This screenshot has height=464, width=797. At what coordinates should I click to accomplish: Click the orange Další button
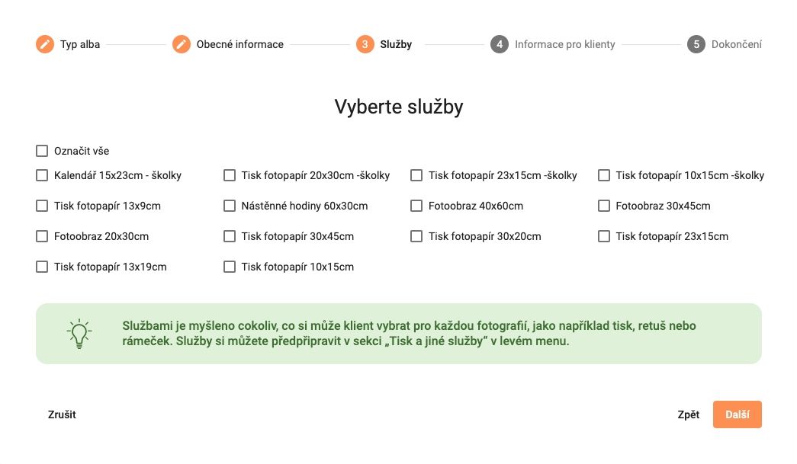[x=737, y=414]
